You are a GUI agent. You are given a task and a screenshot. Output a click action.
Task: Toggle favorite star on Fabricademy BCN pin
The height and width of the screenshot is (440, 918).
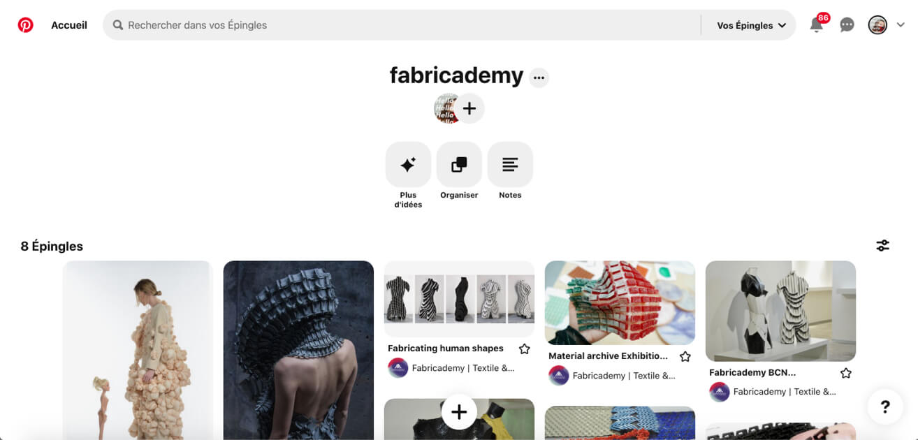(x=846, y=373)
